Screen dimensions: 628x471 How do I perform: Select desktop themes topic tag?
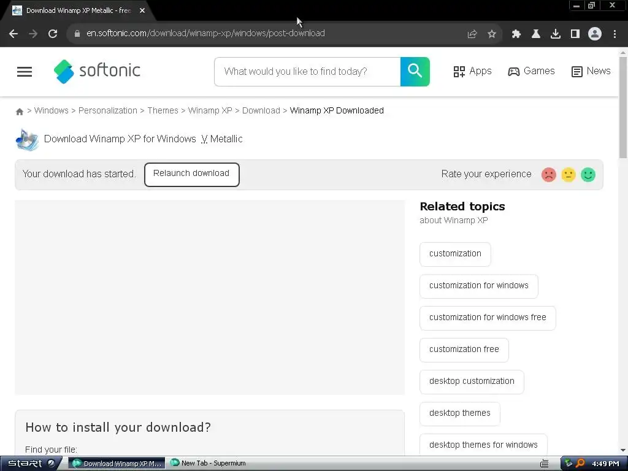point(460,414)
